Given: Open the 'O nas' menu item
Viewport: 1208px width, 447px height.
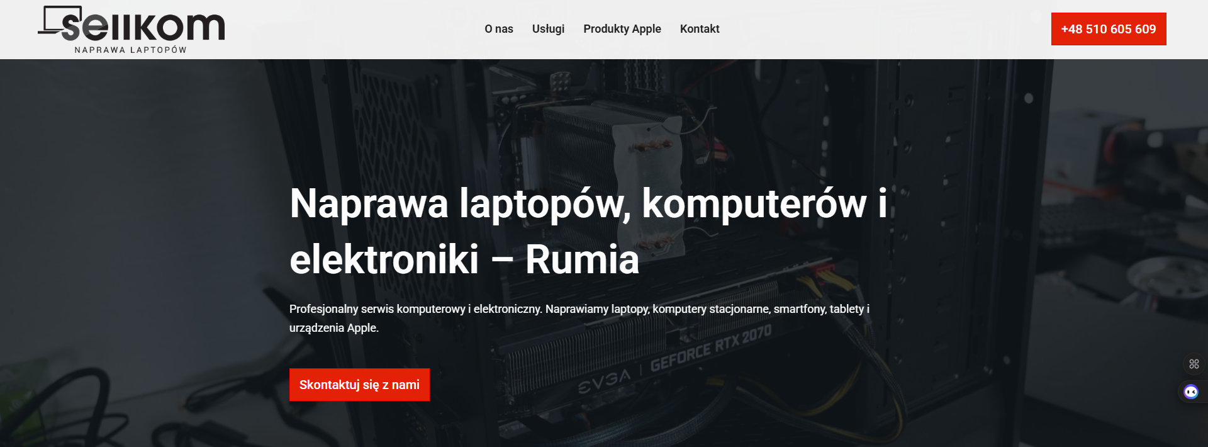Looking at the screenshot, I should (x=499, y=29).
